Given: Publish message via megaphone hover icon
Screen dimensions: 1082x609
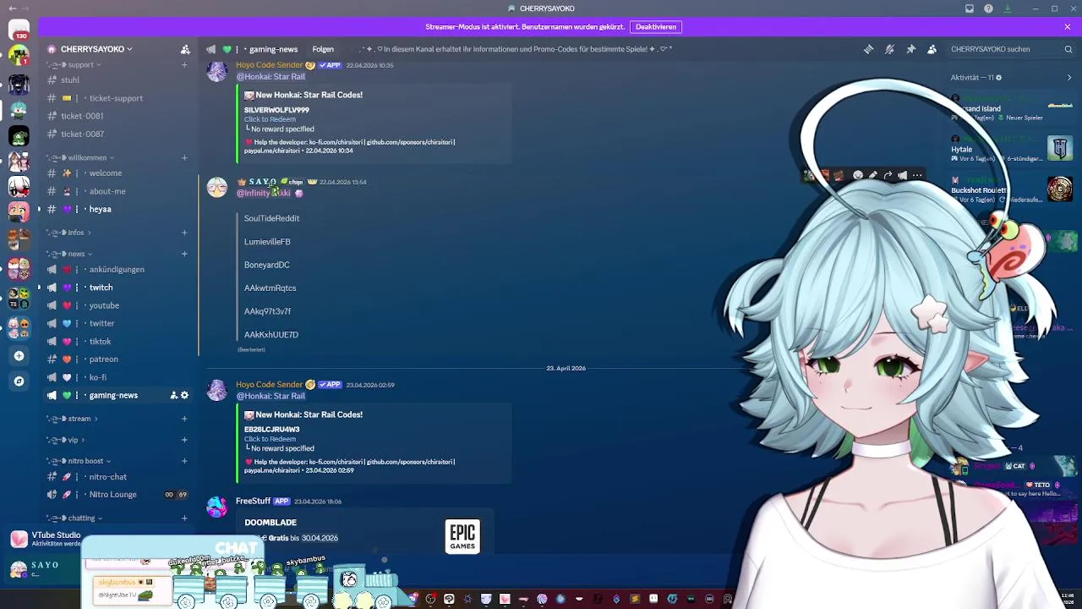Looking at the screenshot, I should [x=902, y=176].
